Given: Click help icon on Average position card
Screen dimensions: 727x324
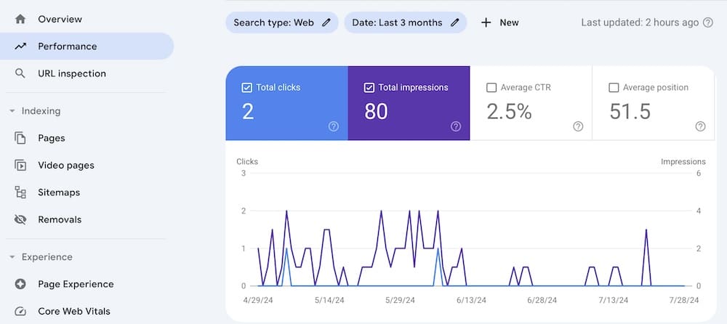Looking at the screenshot, I should click(x=700, y=126).
